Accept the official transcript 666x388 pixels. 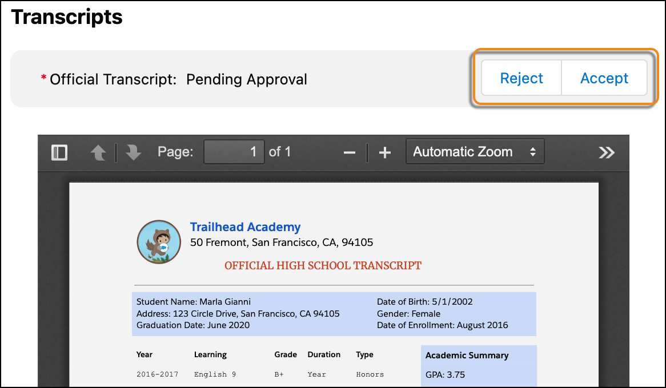coord(604,78)
